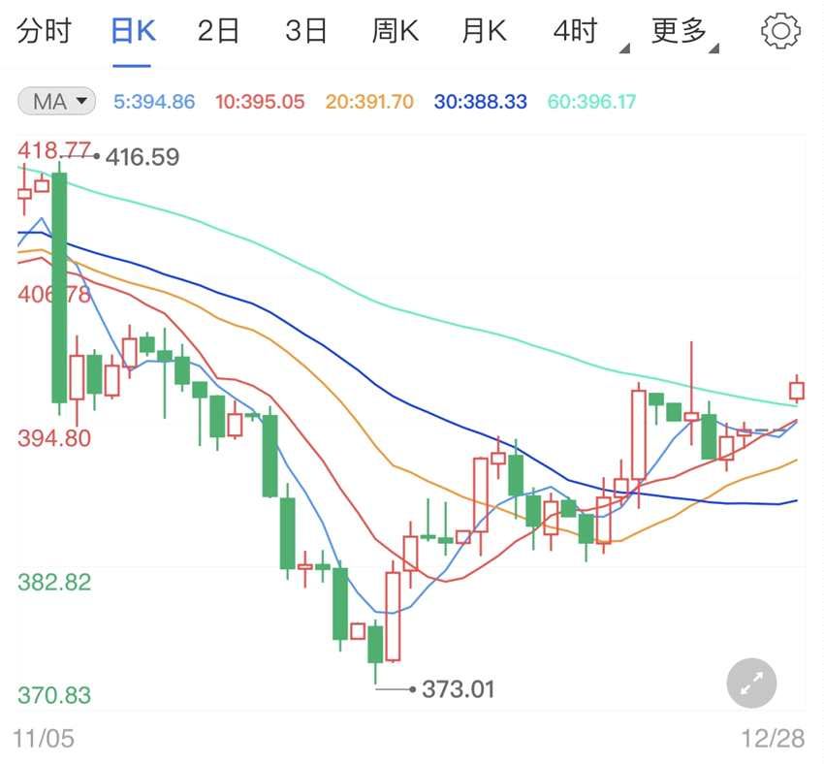Switch to the 周K weekly tab
Image resolution: width=824 pixels, height=764 pixels.
(394, 30)
